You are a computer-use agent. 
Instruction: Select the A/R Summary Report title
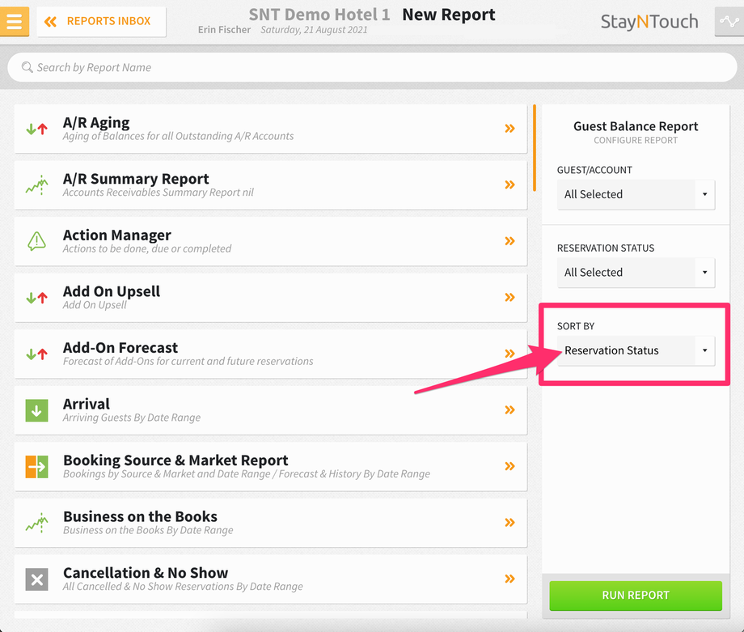tap(136, 179)
